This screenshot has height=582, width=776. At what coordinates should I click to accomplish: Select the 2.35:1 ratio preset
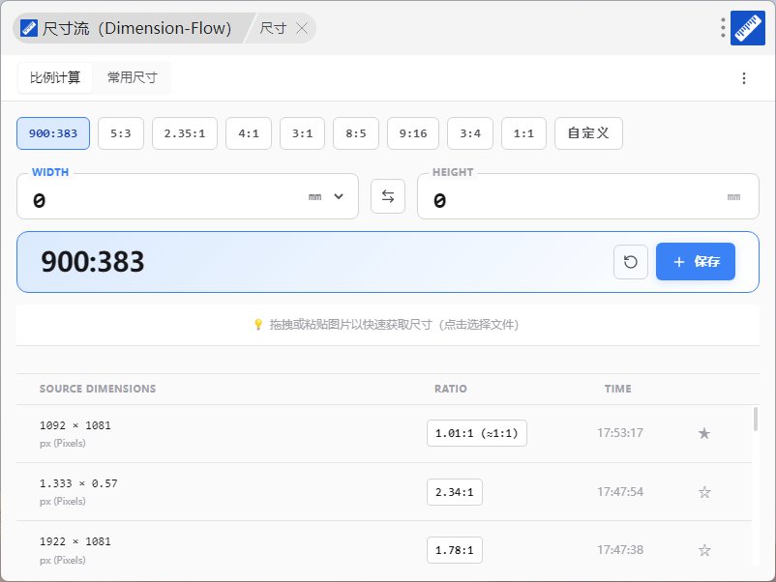tap(184, 133)
